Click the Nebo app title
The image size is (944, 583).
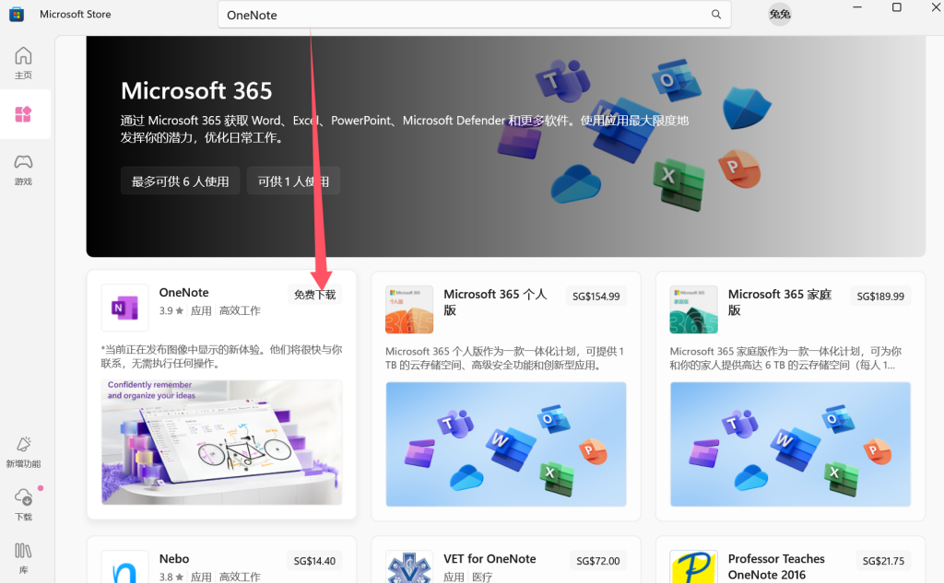pyautogui.click(x=174, y=559)
